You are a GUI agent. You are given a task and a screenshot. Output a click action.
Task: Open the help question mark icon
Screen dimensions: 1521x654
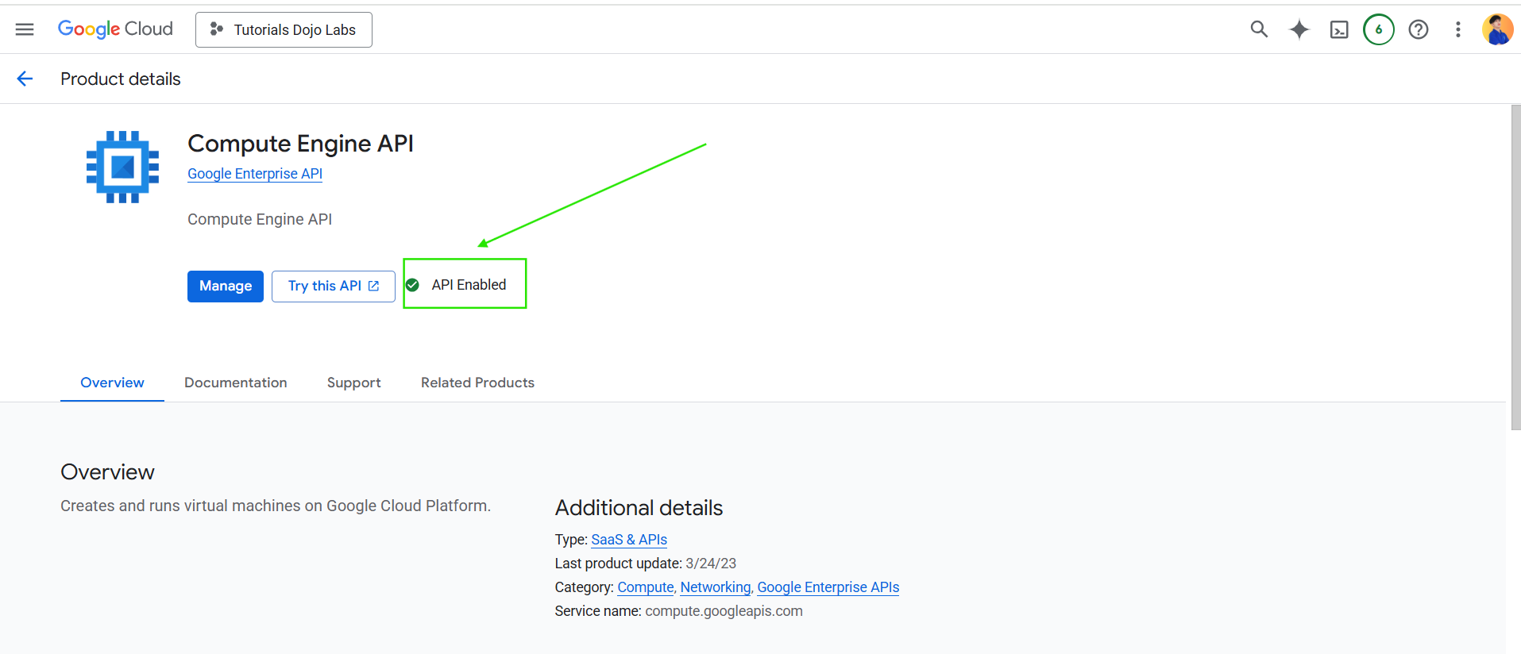(1419, 29)
